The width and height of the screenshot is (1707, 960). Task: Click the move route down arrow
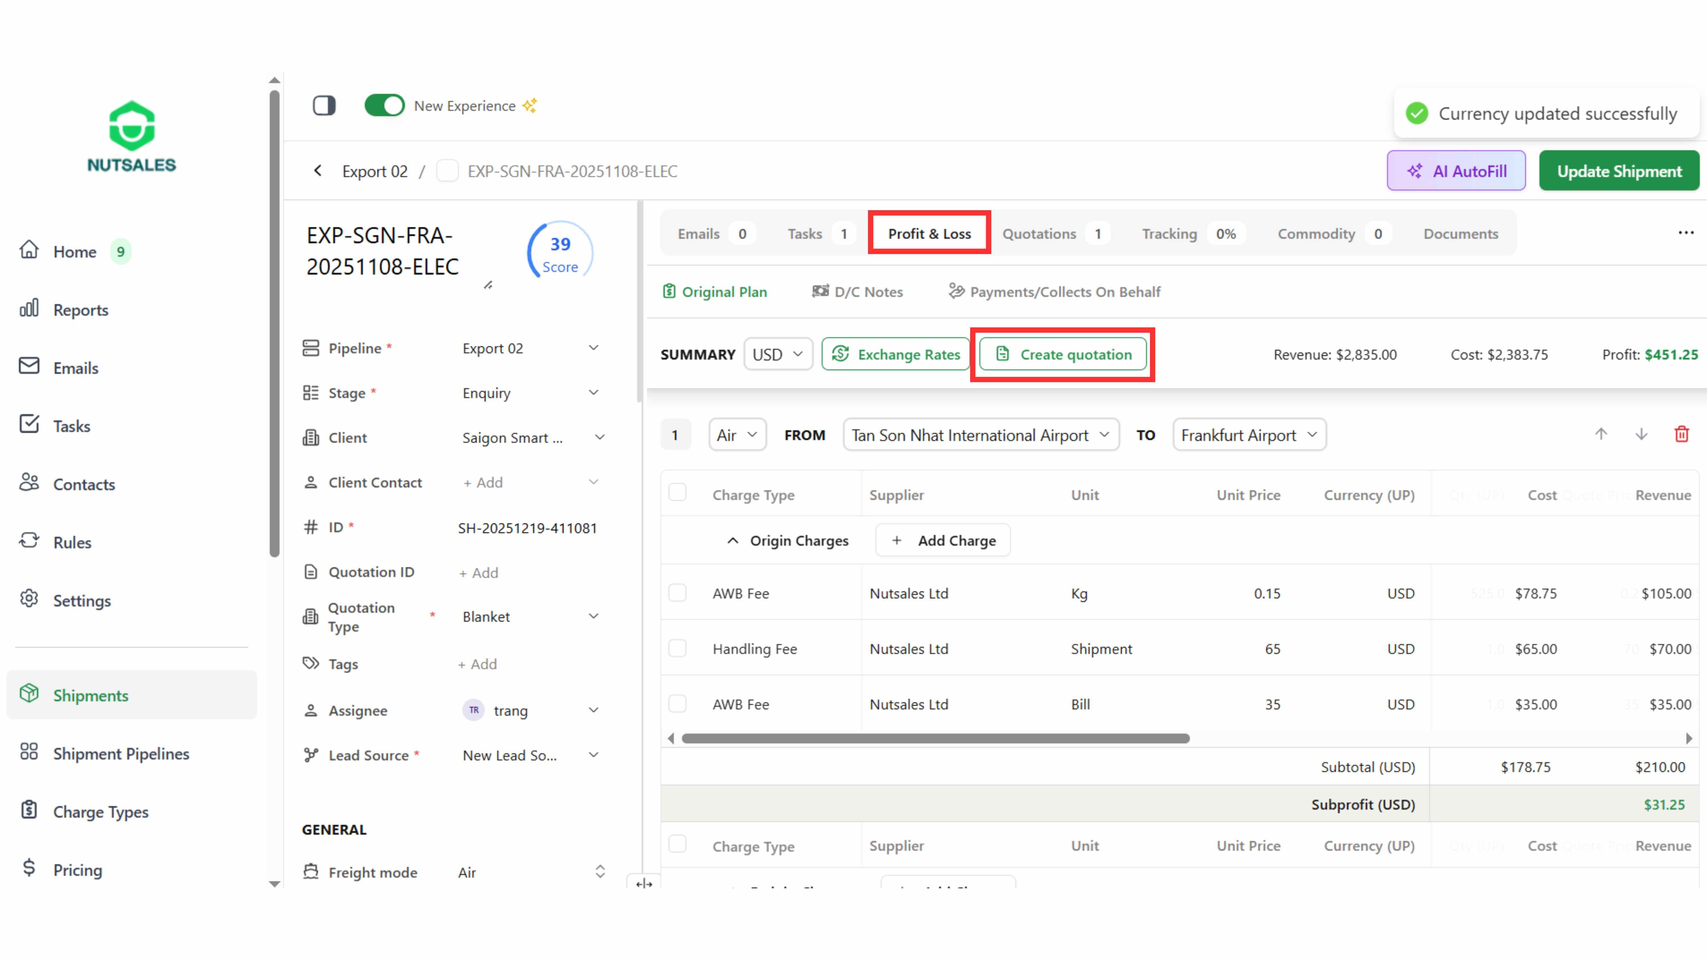pyautogui.click(x=1641, y=435)
